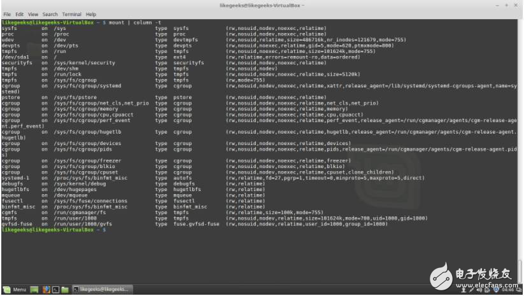524x296 pixels.
Task: Click the '/sys/fs/cgroup/freezer' mount point
Action: (87, 160)
